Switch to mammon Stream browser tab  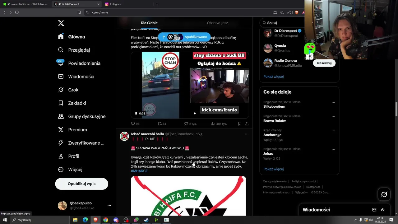coord(25,4)
